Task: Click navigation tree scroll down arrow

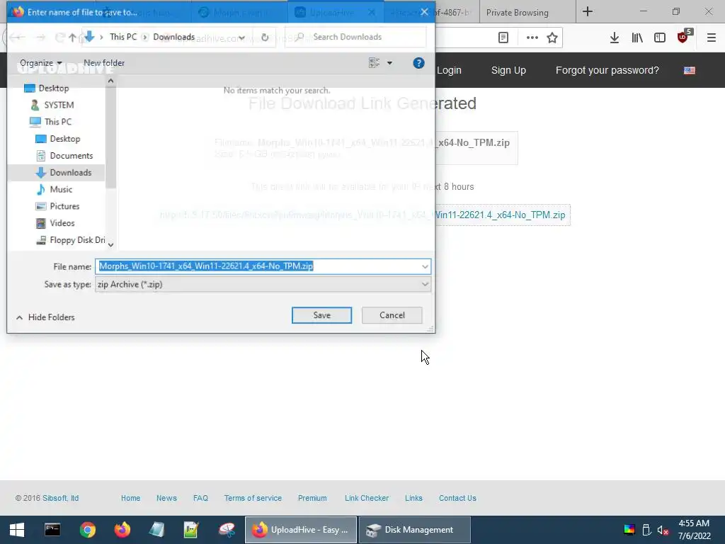Action: pos(110,244)
